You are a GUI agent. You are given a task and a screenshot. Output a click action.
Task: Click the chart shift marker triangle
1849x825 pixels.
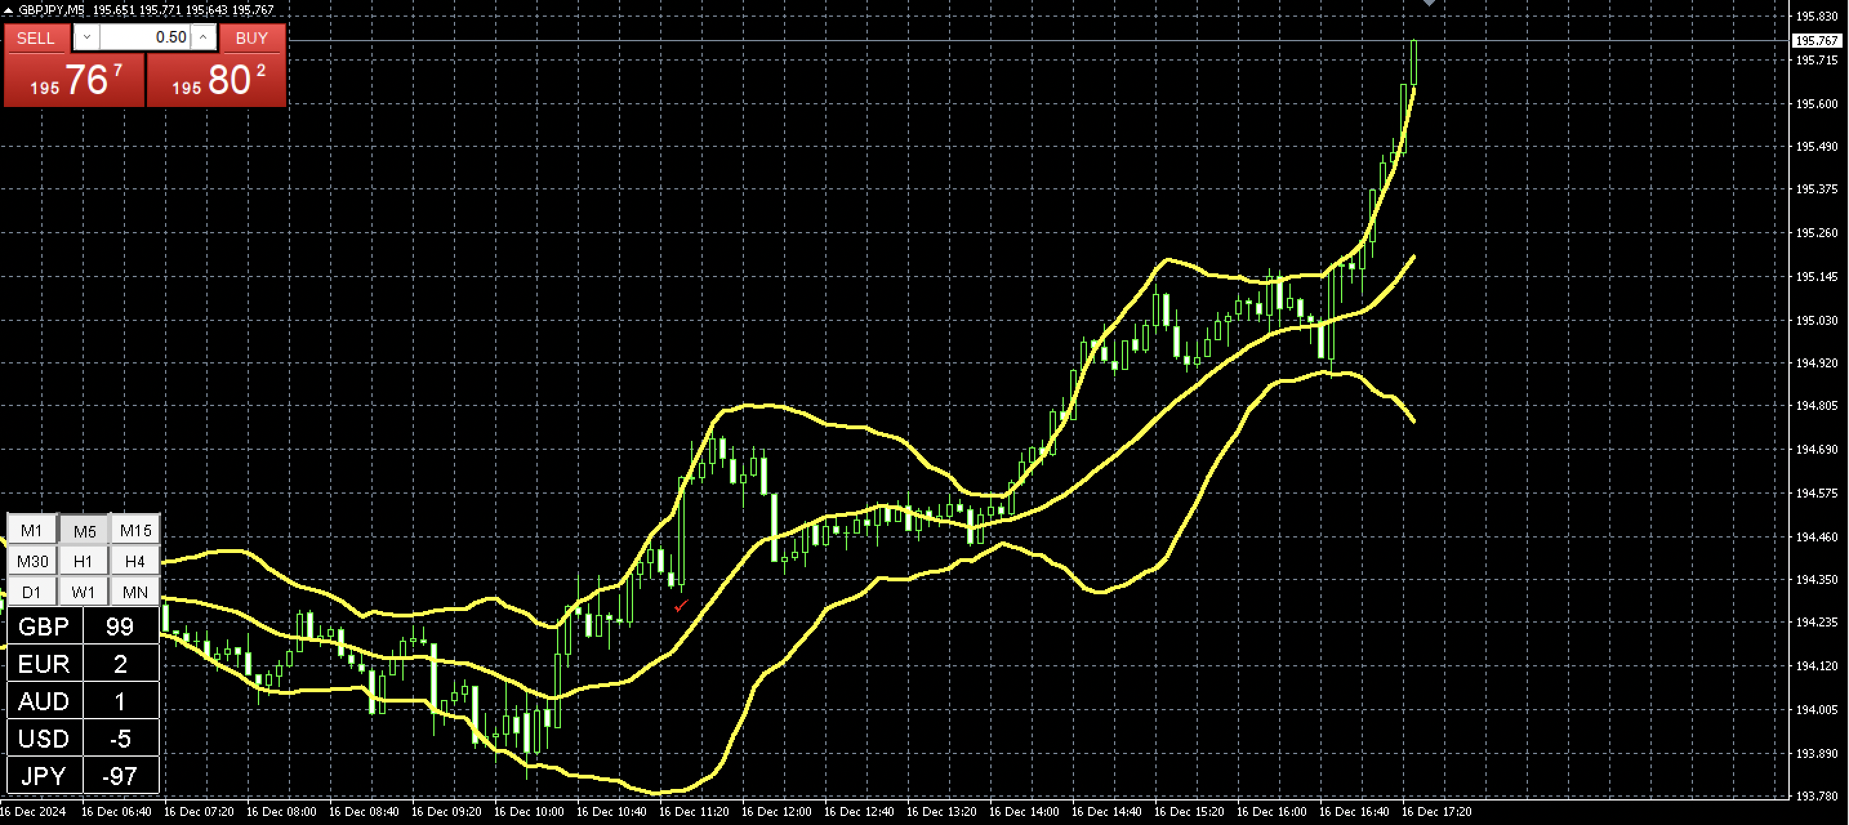pyautogui.click(x=1429, y=3)
